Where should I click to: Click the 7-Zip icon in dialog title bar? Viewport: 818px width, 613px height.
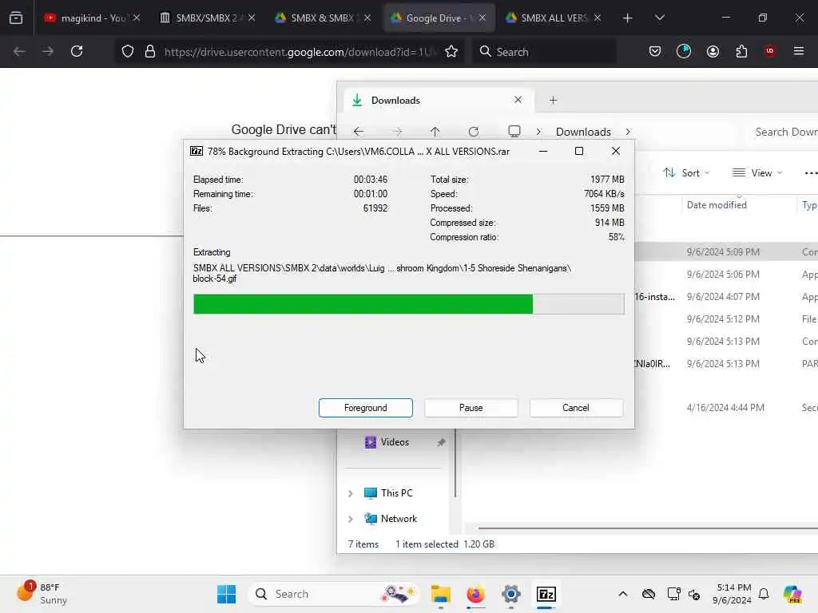click(197, 151)
